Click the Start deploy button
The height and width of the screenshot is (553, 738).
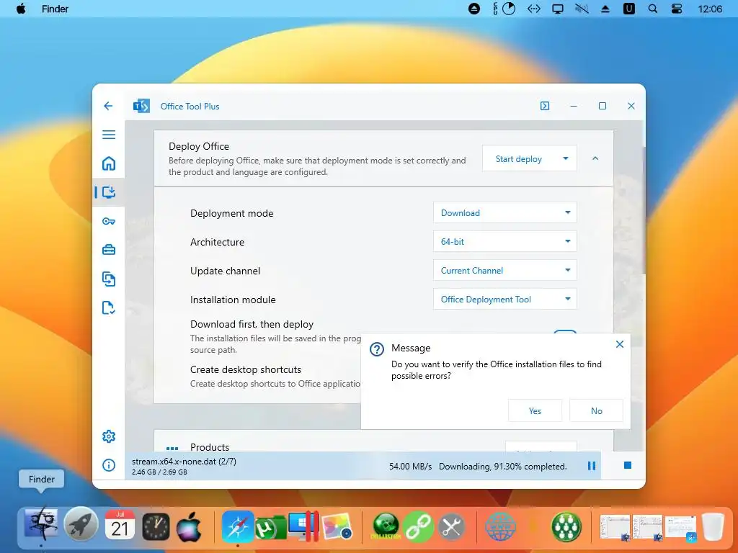pos(519,159)
